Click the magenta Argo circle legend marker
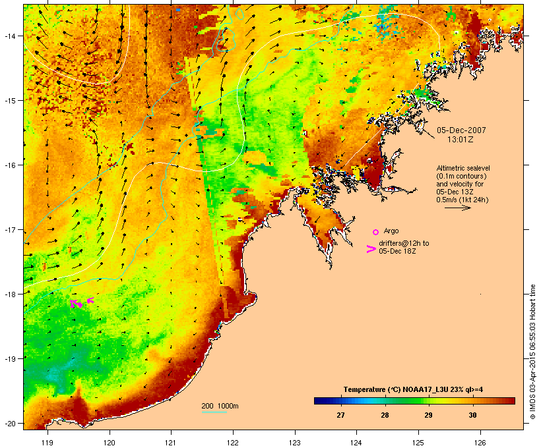 click(x=376, y=233)
